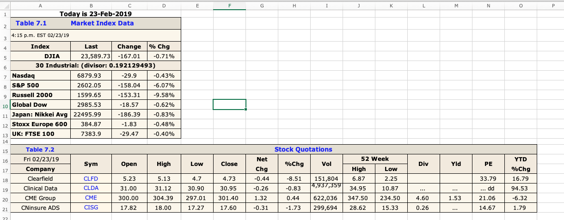Click the 'Russell 2000' index cell

(x=40, y=95)
